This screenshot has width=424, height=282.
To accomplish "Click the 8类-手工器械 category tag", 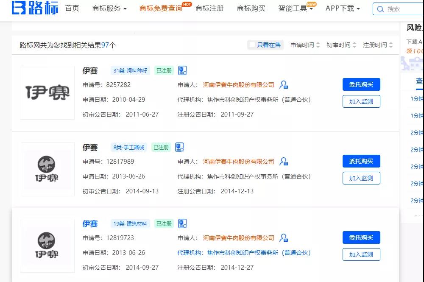I will 129,147.
